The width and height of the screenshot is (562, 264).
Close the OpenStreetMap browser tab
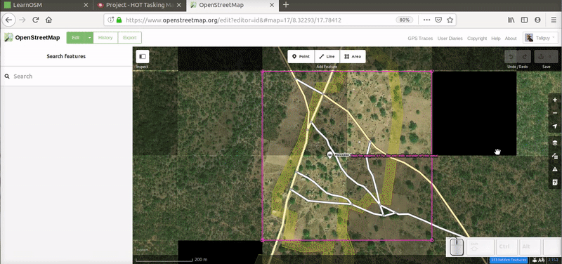tap(273, 5)
